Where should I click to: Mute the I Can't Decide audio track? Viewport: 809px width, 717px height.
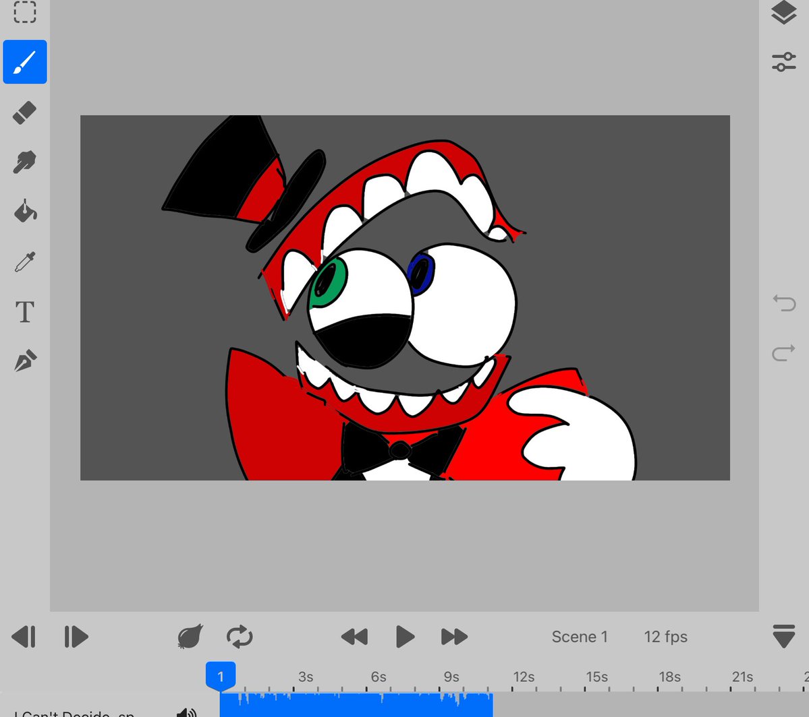(x=187, y=713)
